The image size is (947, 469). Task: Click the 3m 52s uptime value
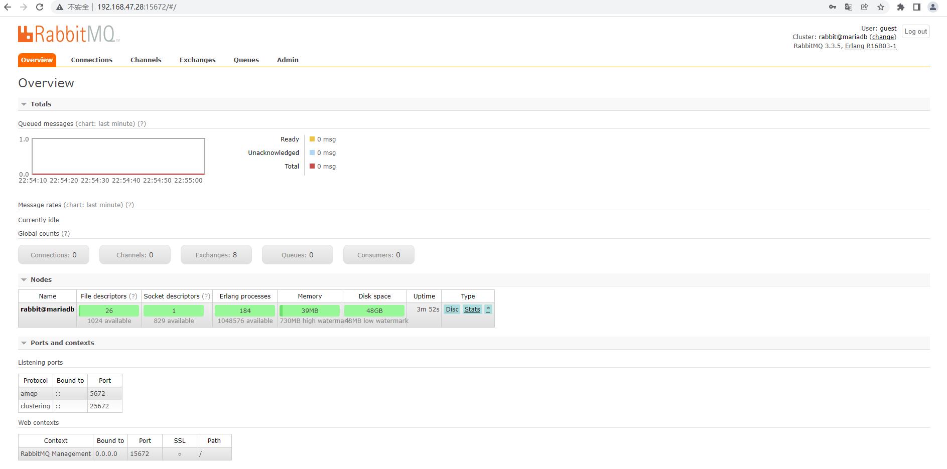pos(428,309)
